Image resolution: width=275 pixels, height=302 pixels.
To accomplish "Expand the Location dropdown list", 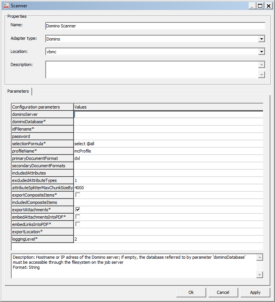I will tap(261, 52).
